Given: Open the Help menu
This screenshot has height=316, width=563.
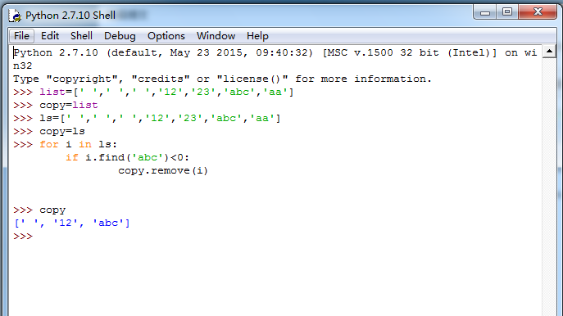Looking at the screenshot, I should pos(257,36).
